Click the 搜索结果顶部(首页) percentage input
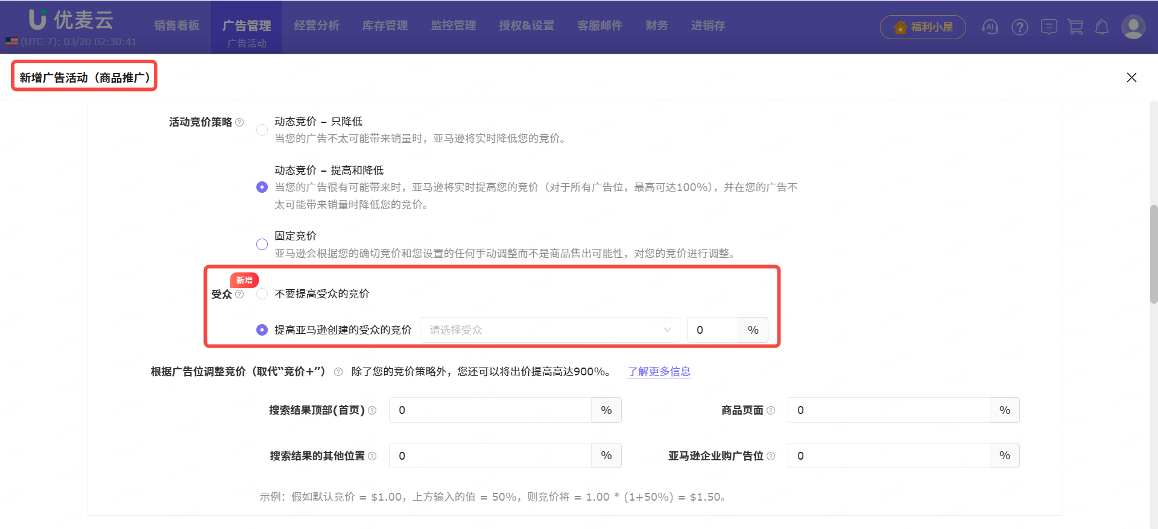Screen dimensions: 1158x529 point(490,410)
